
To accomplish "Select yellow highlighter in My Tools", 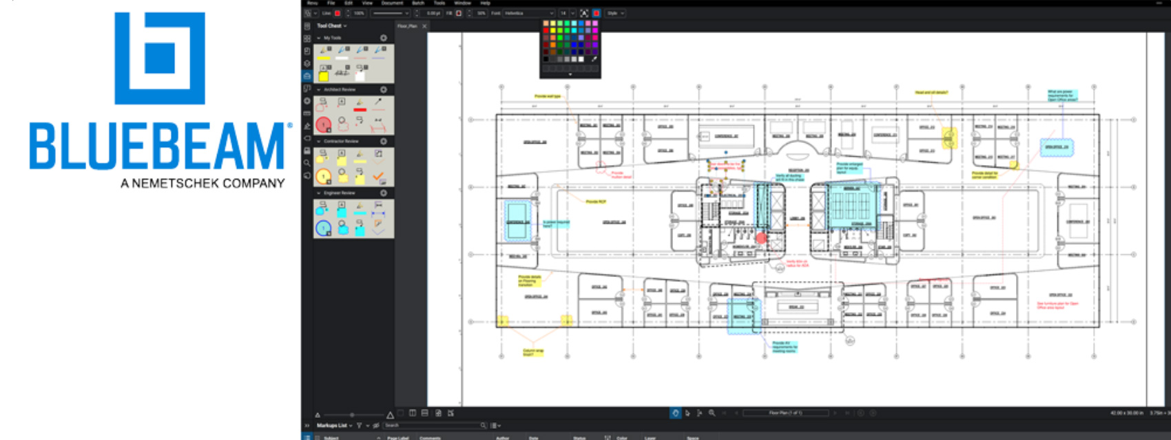I will coord(324,54).
